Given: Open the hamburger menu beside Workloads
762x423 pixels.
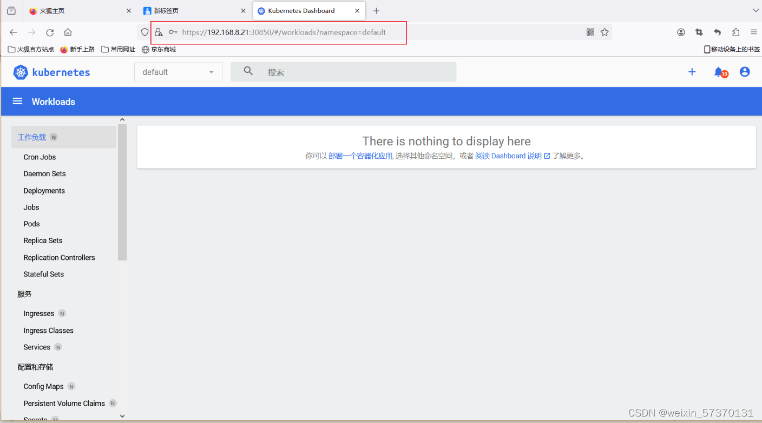Looking at the screenshot, I should coord(17,102).
